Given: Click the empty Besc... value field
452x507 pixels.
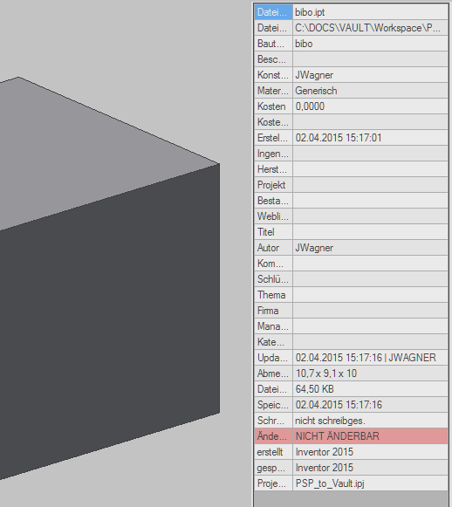Looking at the screenshot, I should coord(370,59).
